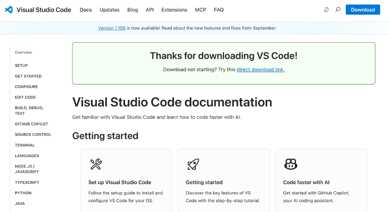
Task: Click the 'Follow the setup guide' description text
Action: pyautogui.click(x=126, y=197)
